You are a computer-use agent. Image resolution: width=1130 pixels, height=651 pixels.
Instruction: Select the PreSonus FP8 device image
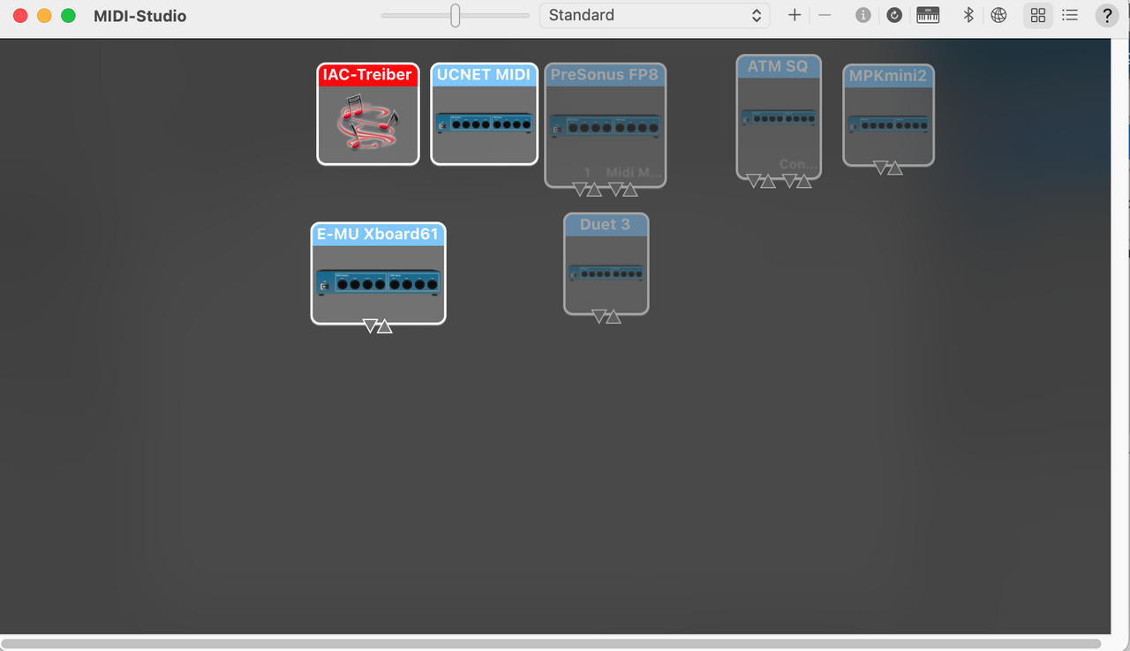(605, 125)
